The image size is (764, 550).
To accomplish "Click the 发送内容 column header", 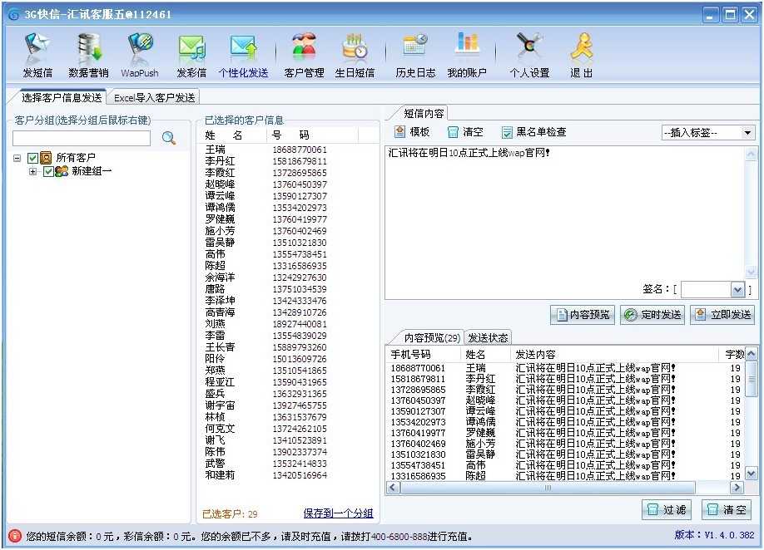I will point(615,355).
